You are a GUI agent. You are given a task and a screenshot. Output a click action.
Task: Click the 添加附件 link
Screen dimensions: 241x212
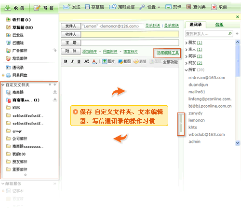90,52
